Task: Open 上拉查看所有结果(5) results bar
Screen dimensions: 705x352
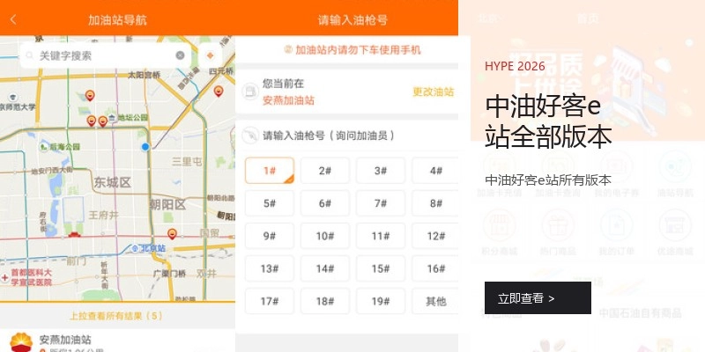Action: point(117,316)
